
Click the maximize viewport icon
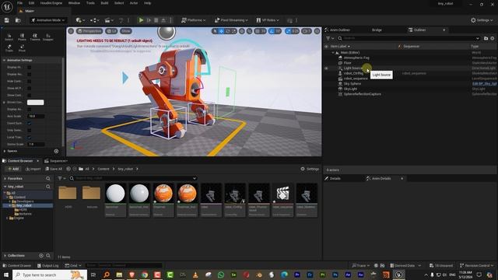point(317,31)
